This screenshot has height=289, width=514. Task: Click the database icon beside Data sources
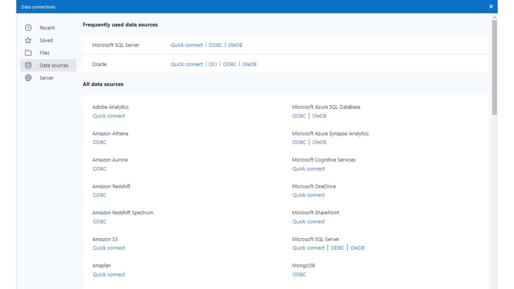coord(28,65)
